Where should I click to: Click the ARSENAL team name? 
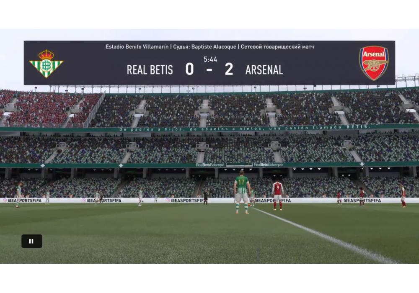[x=264, y=70]
